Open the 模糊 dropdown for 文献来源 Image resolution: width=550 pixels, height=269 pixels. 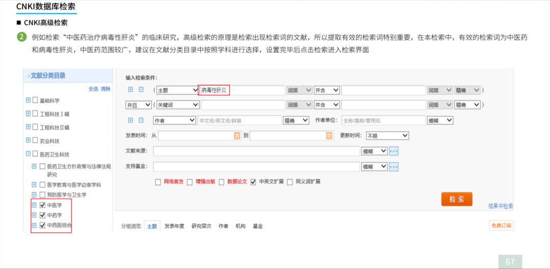click(374, 151)
